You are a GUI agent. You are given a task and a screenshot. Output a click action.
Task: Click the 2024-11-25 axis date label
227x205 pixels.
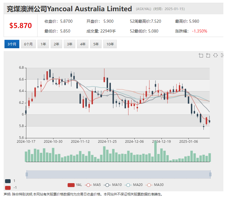coord(107,142)
